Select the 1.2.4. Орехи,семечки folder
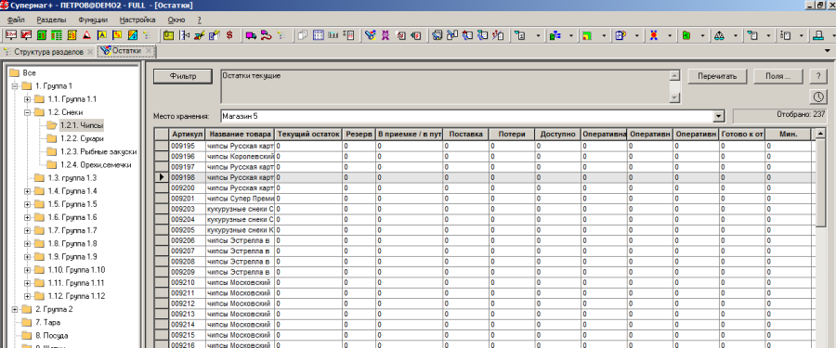Screen dimensions: 836x348 point(96,165)
